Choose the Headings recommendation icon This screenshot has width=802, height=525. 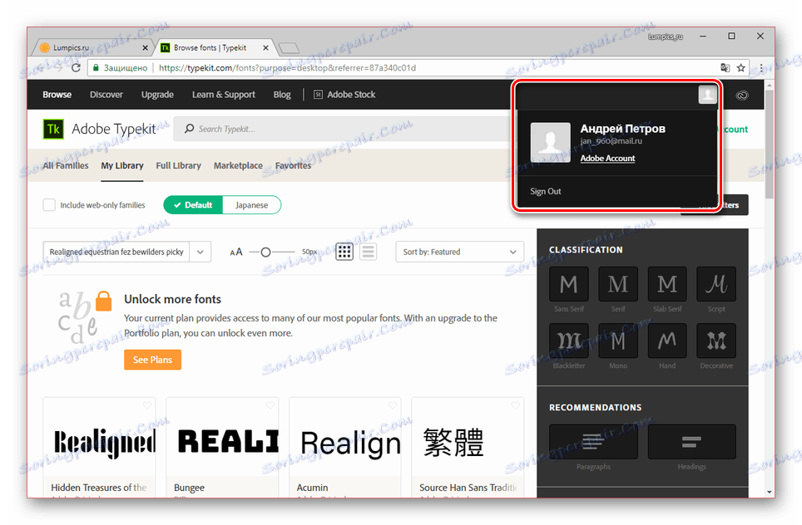[x=691, y=442]
